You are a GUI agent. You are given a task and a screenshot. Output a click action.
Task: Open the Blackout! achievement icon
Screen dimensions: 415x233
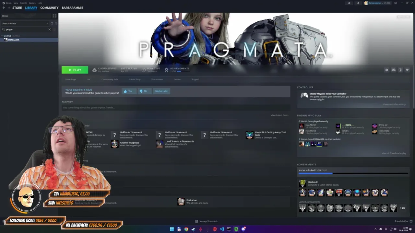point(302,183)
